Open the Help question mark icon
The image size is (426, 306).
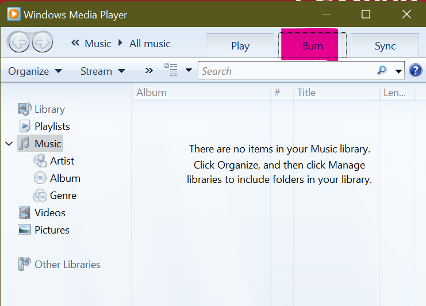[416, 71]
